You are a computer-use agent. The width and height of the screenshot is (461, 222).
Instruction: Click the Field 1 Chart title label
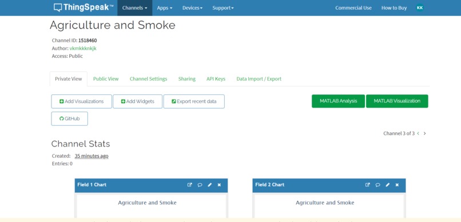click(x=92, y=185)
